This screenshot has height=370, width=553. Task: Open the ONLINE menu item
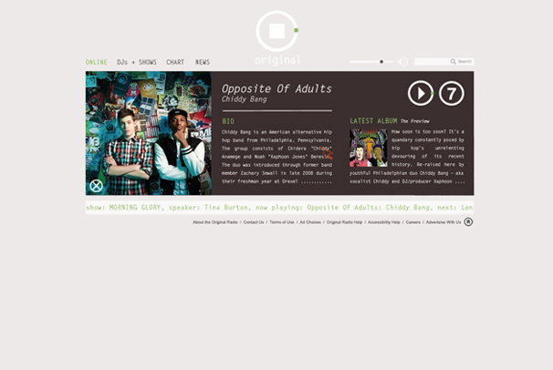click(x=97, y=62)
